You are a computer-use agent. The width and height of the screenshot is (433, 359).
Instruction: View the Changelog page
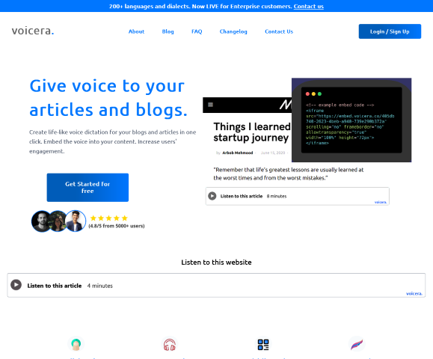(x=233, y=31)
